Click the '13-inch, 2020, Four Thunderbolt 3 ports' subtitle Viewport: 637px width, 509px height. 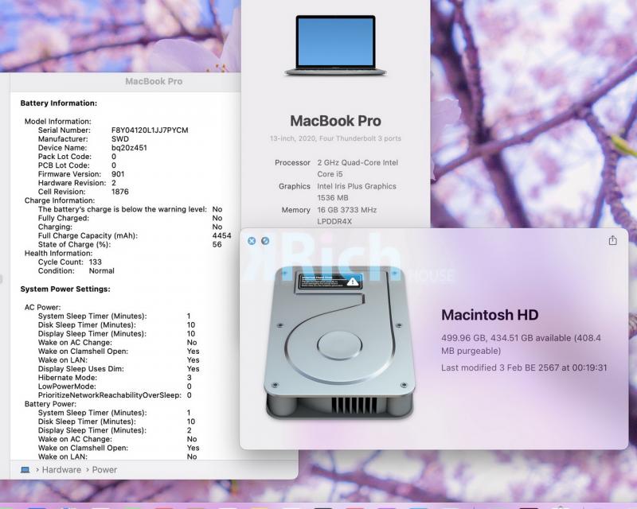[x=335, y=138]
